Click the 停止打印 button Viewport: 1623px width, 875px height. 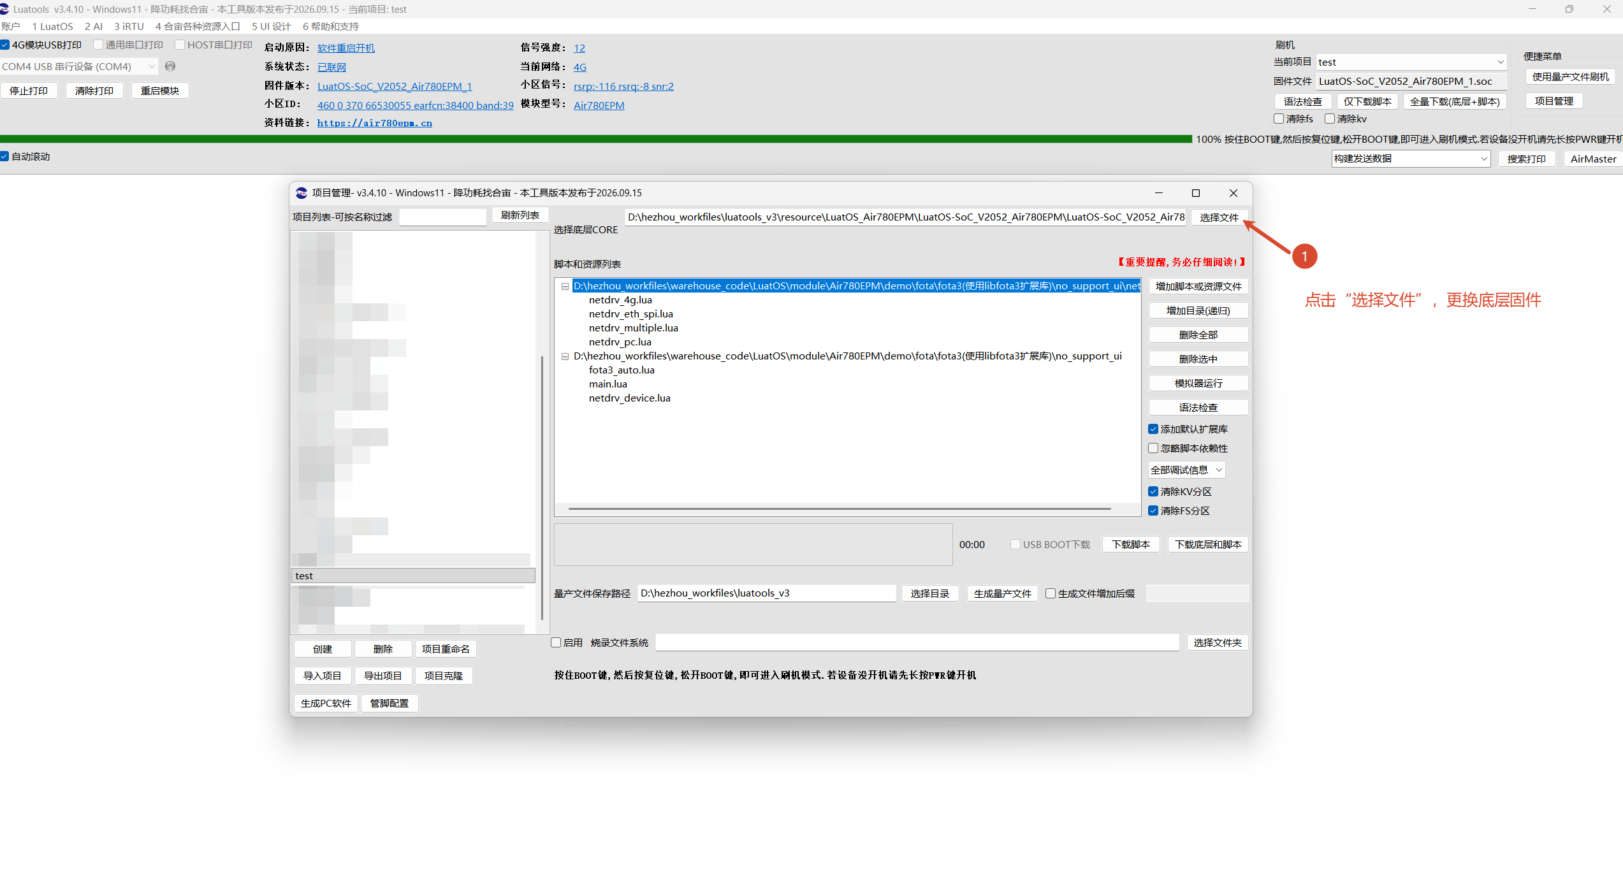point(29,90)
